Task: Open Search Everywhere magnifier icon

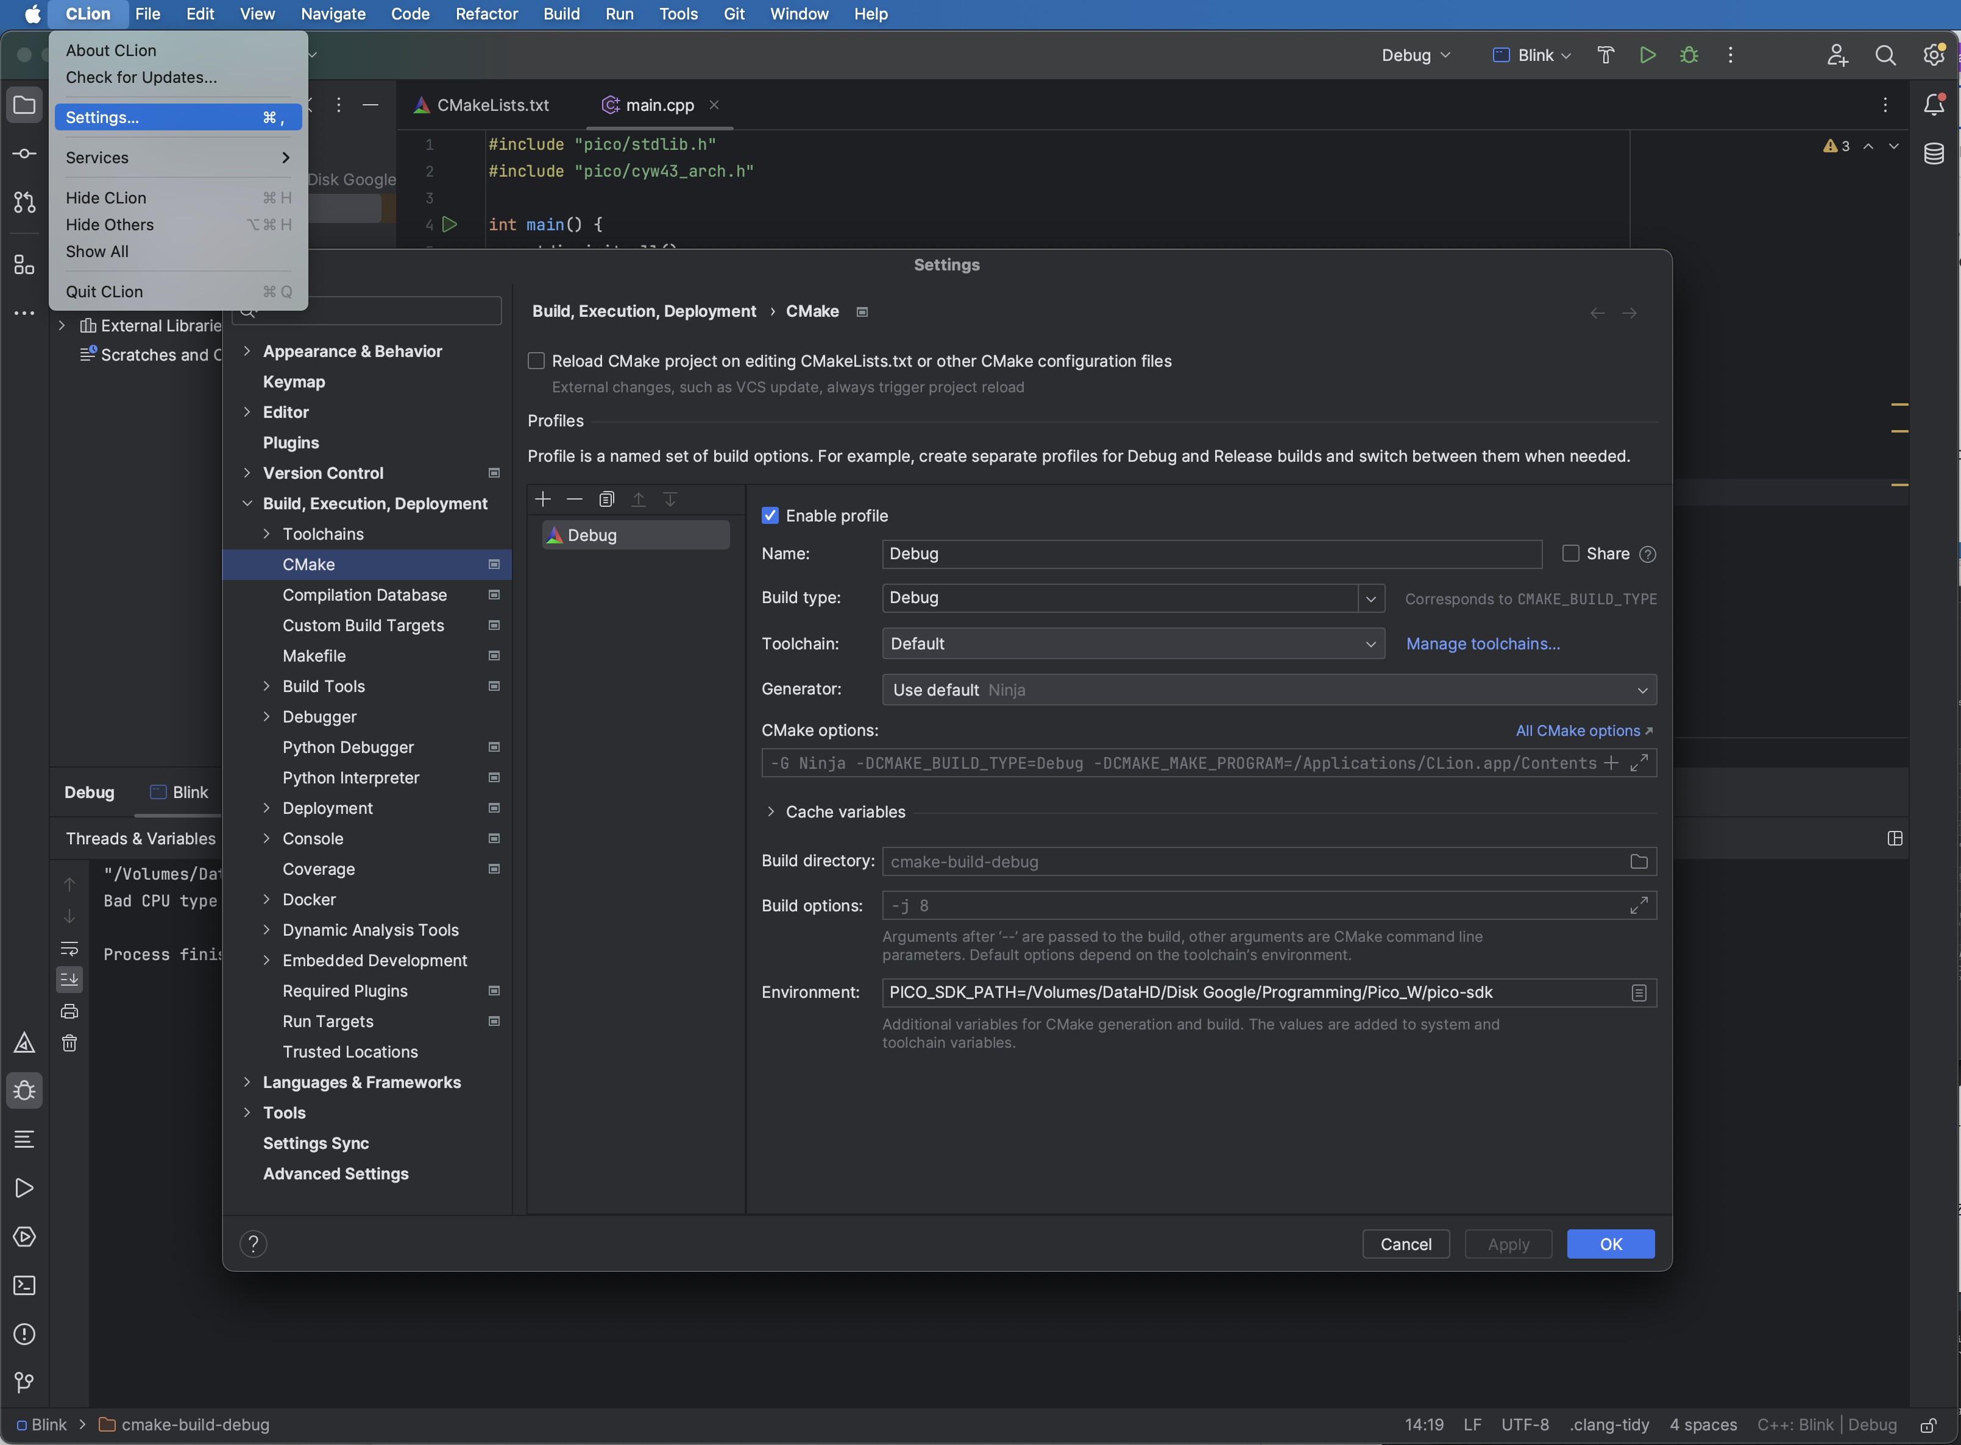Action: [1885, 55]
